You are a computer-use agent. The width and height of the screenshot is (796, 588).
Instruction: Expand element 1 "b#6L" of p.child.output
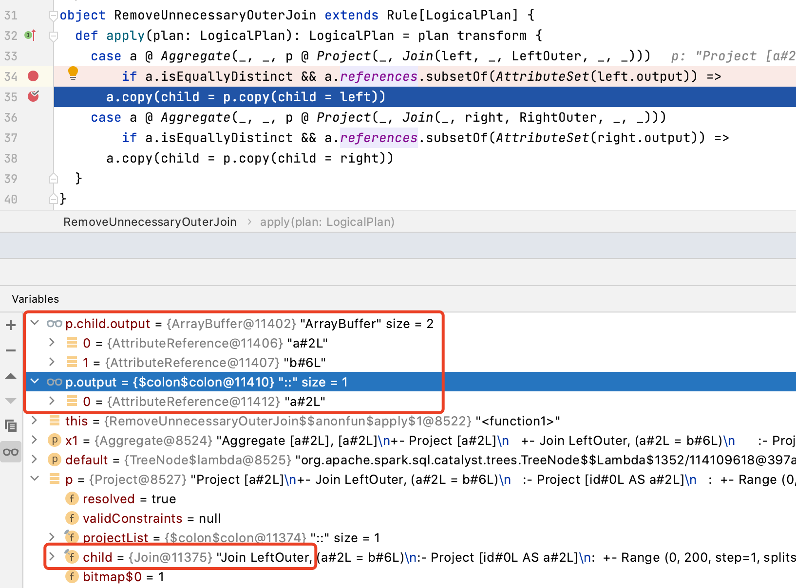click(x=52, y=362)
